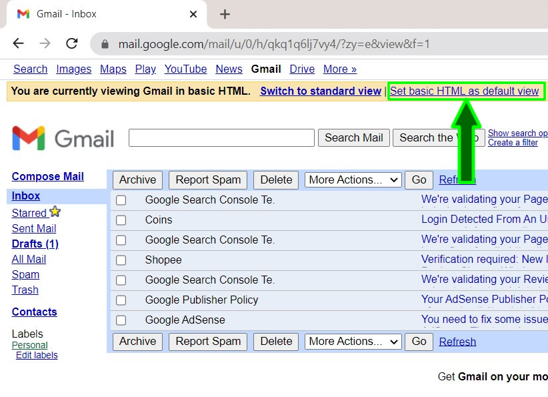Click Show search options link
This screenshot has width=548, height=397.
click(517, 133)
